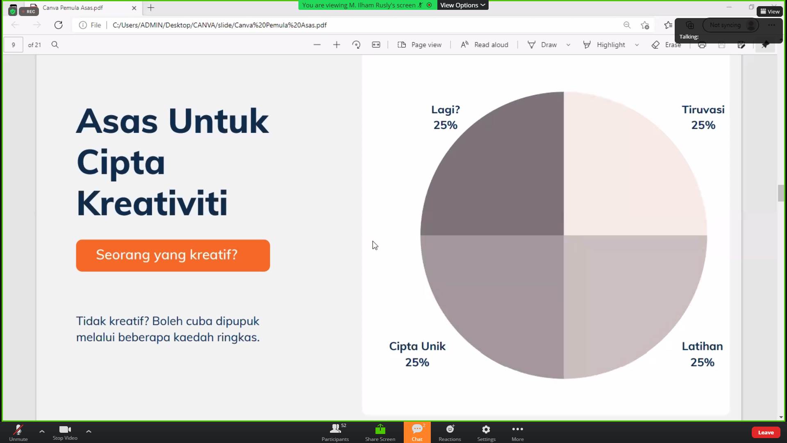Click the PDF vertical scrollbar thumb
This screenshot has height=443, width=787.
[x=781, y=193]
